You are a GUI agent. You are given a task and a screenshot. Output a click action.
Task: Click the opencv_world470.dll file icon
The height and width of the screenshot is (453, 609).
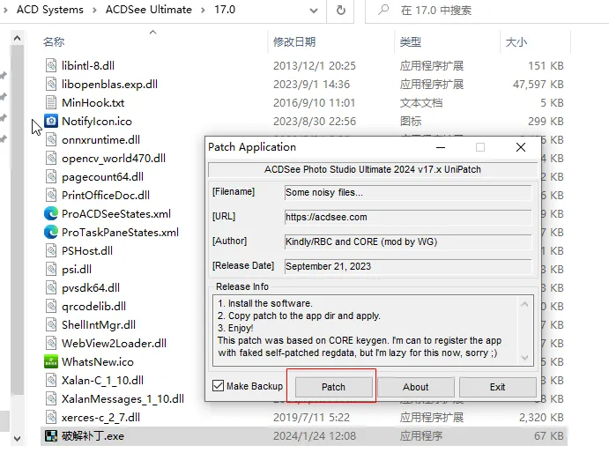51,158
